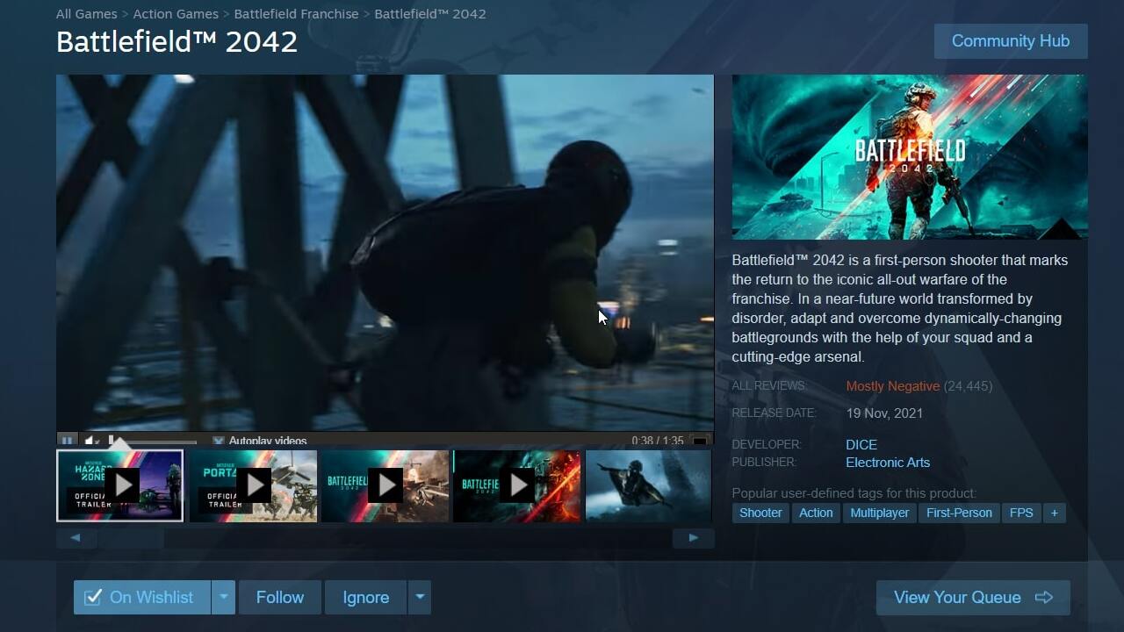Play the Portal official trailer thumbnail

tap(253, 485)
